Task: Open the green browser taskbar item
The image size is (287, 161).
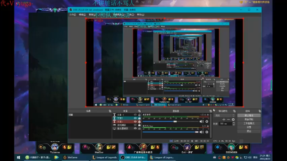Action: click(38, 157)
